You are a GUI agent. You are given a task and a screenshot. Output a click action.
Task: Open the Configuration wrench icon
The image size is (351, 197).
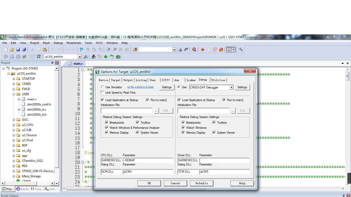(241, 50)
